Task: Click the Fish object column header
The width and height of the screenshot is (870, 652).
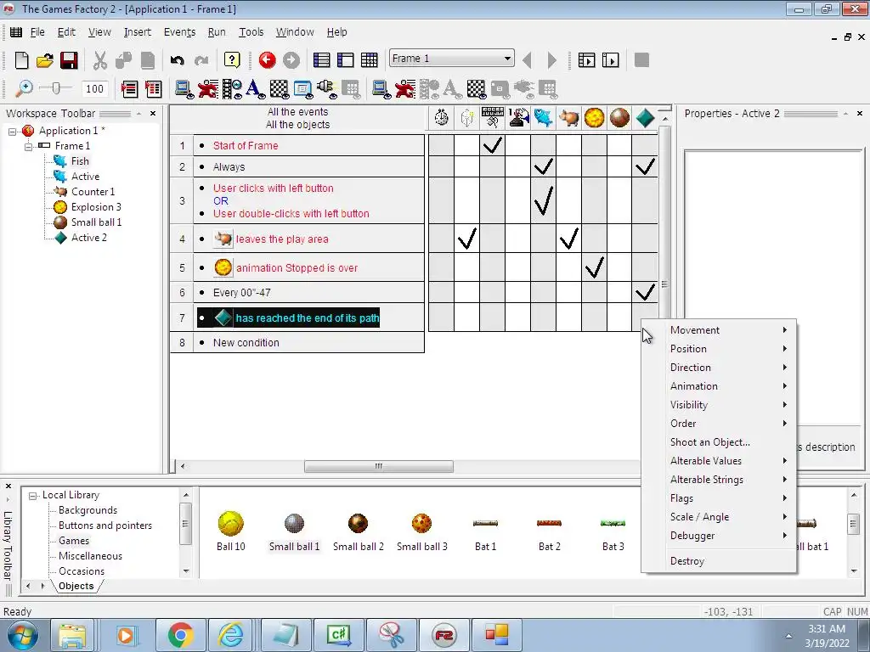Action: tap(543, 117)
